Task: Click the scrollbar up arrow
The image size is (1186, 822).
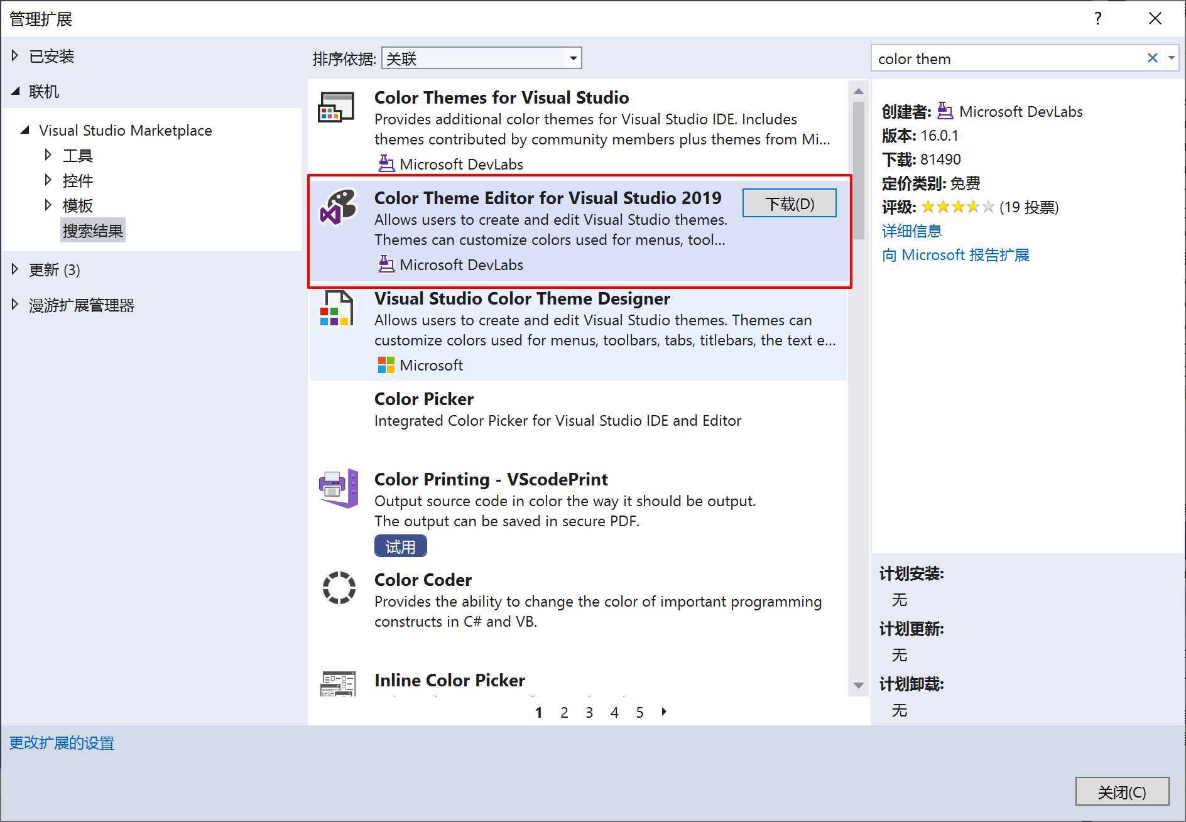Action: pyautogui.click(x=858, y=92)
